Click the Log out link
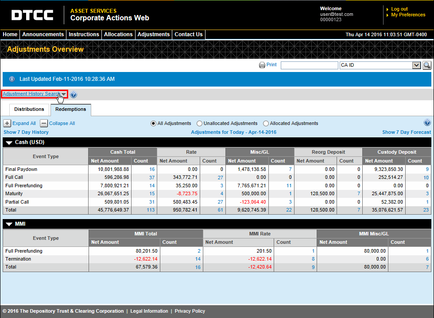 click(399, 9)
